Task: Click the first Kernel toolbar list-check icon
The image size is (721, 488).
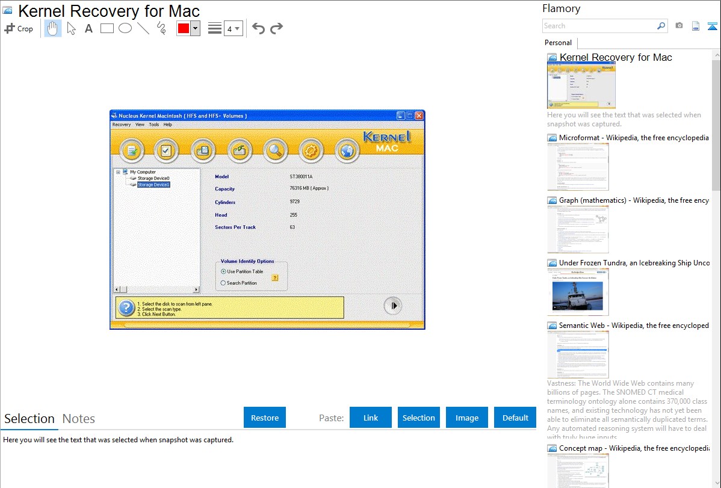Action: (x=132, y=151)
